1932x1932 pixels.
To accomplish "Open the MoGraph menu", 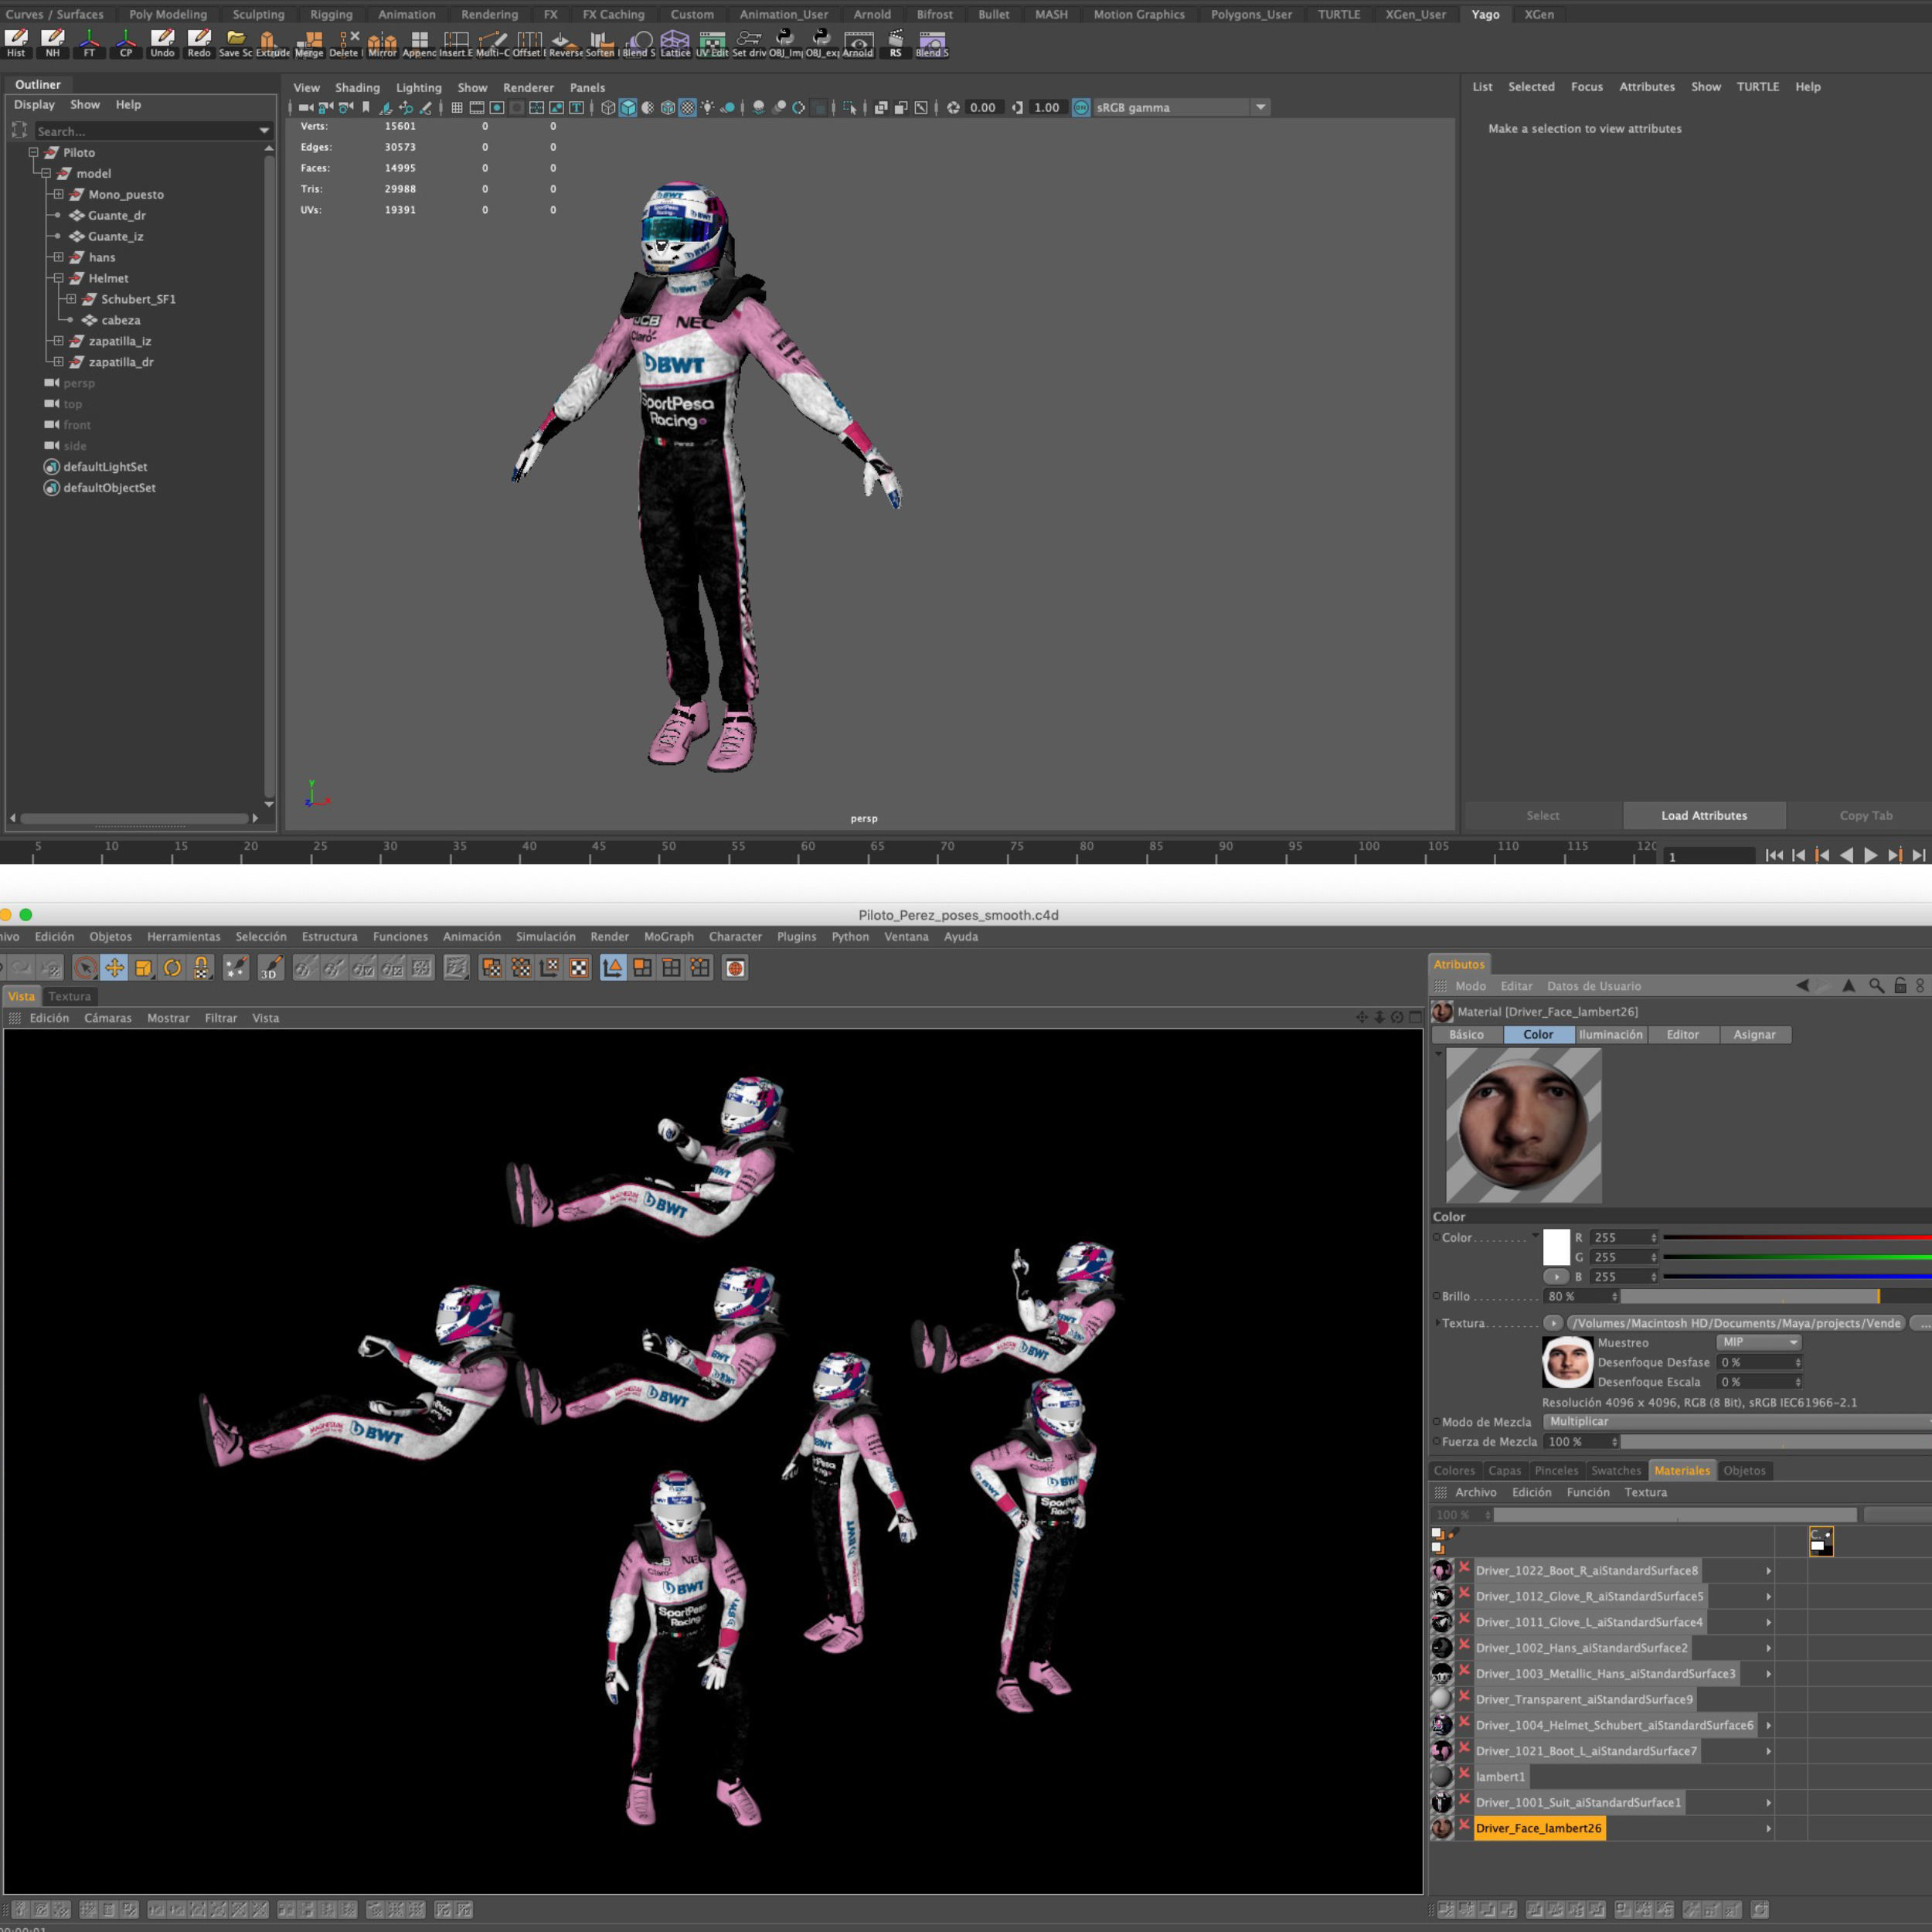I will pyautogui.click(x=668, y=937).
